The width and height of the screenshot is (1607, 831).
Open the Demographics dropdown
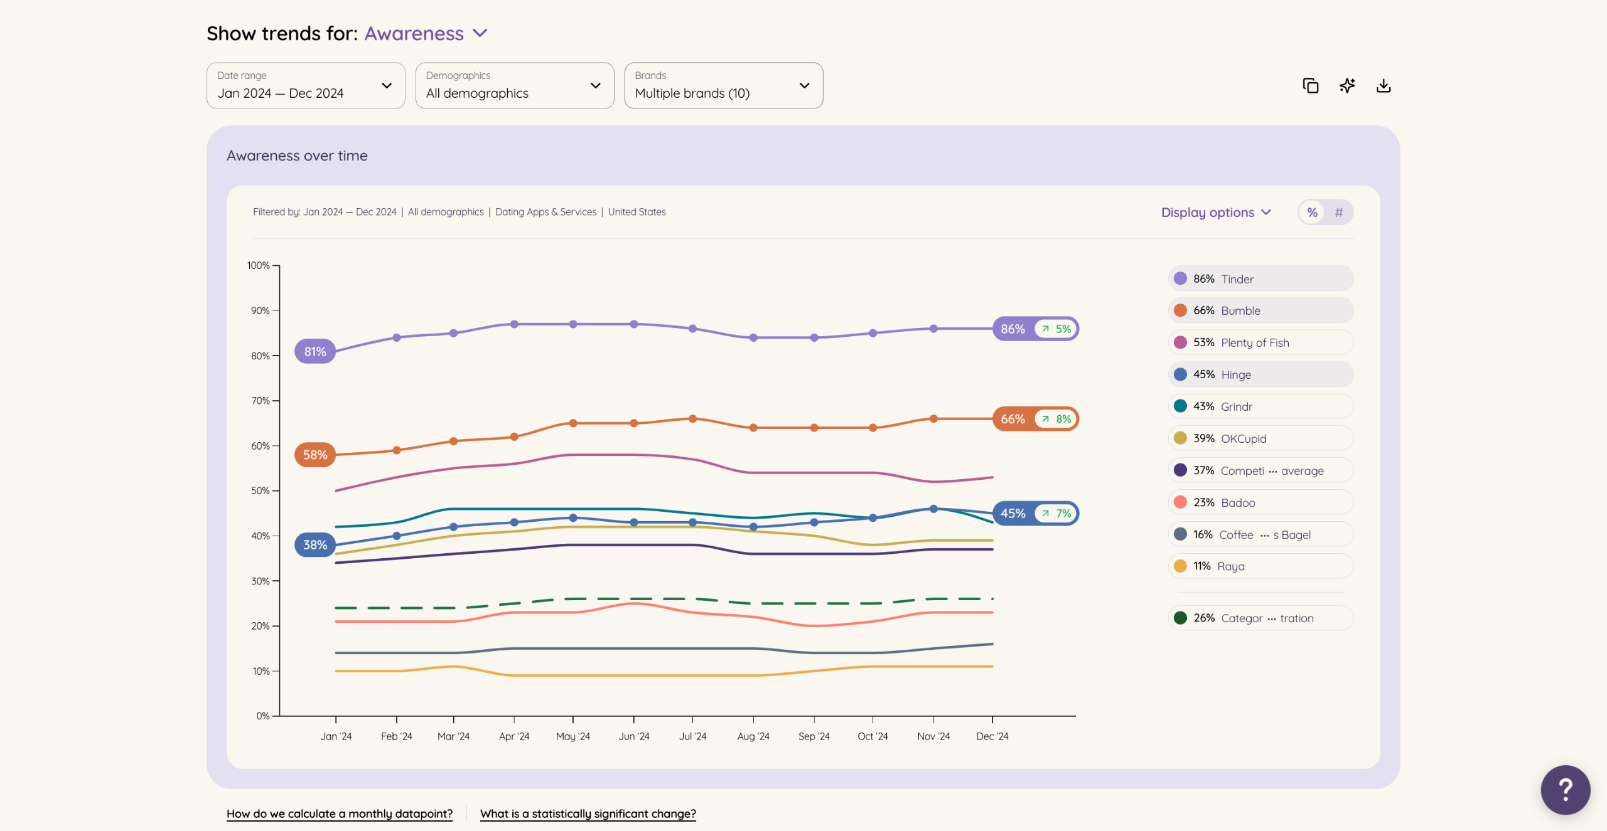tap(514, 86)
